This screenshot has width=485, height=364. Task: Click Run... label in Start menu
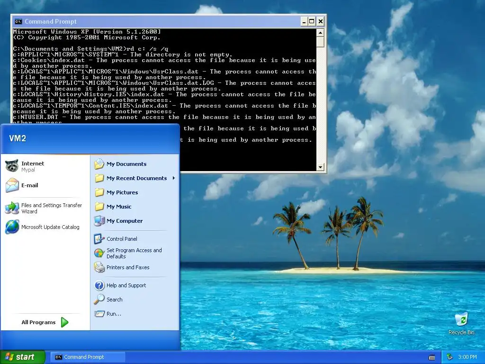pos(114,314)
